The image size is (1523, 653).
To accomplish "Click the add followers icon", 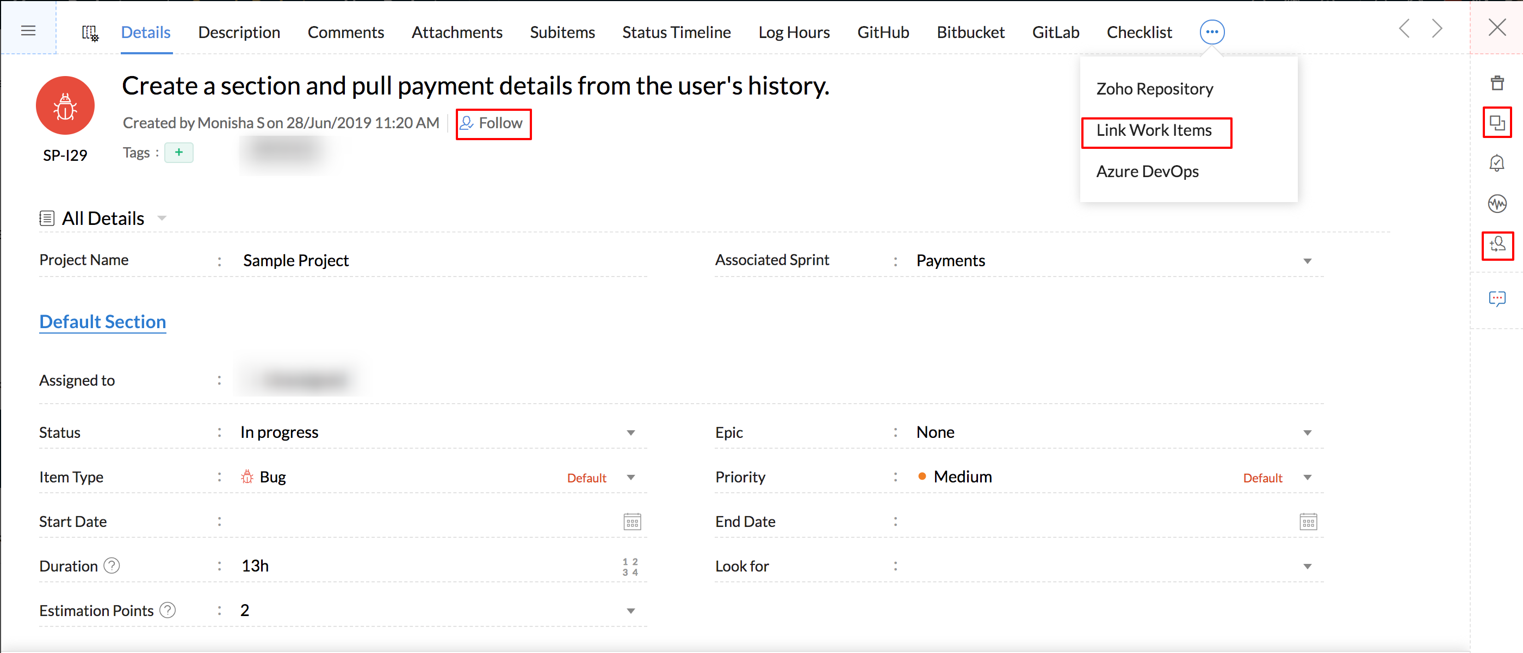I will click(1496, 244).
